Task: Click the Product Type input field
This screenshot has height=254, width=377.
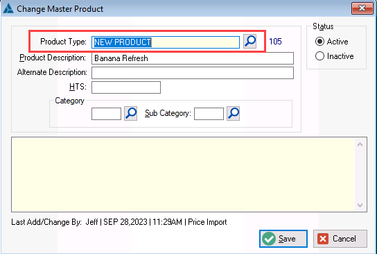Action: (x=166, y=42)
